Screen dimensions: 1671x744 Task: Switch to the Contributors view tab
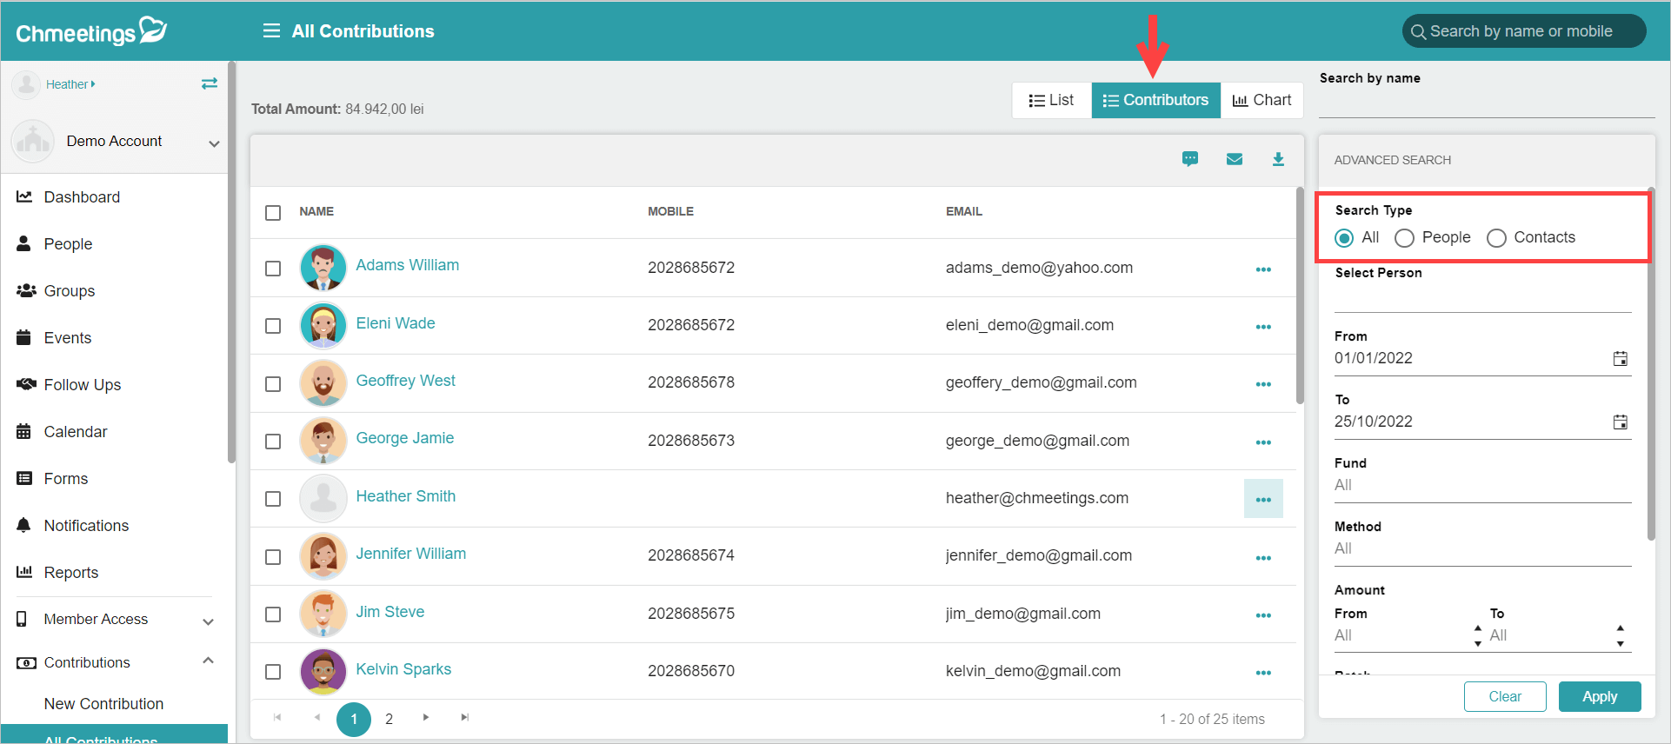pyautogui.click(x=1156, y=100)
